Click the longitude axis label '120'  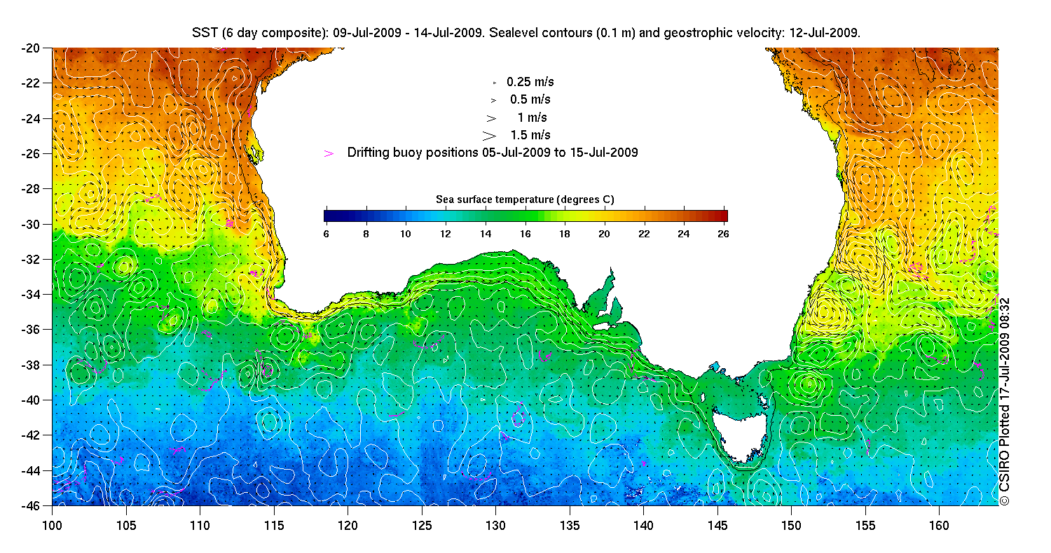coord(348,525)
